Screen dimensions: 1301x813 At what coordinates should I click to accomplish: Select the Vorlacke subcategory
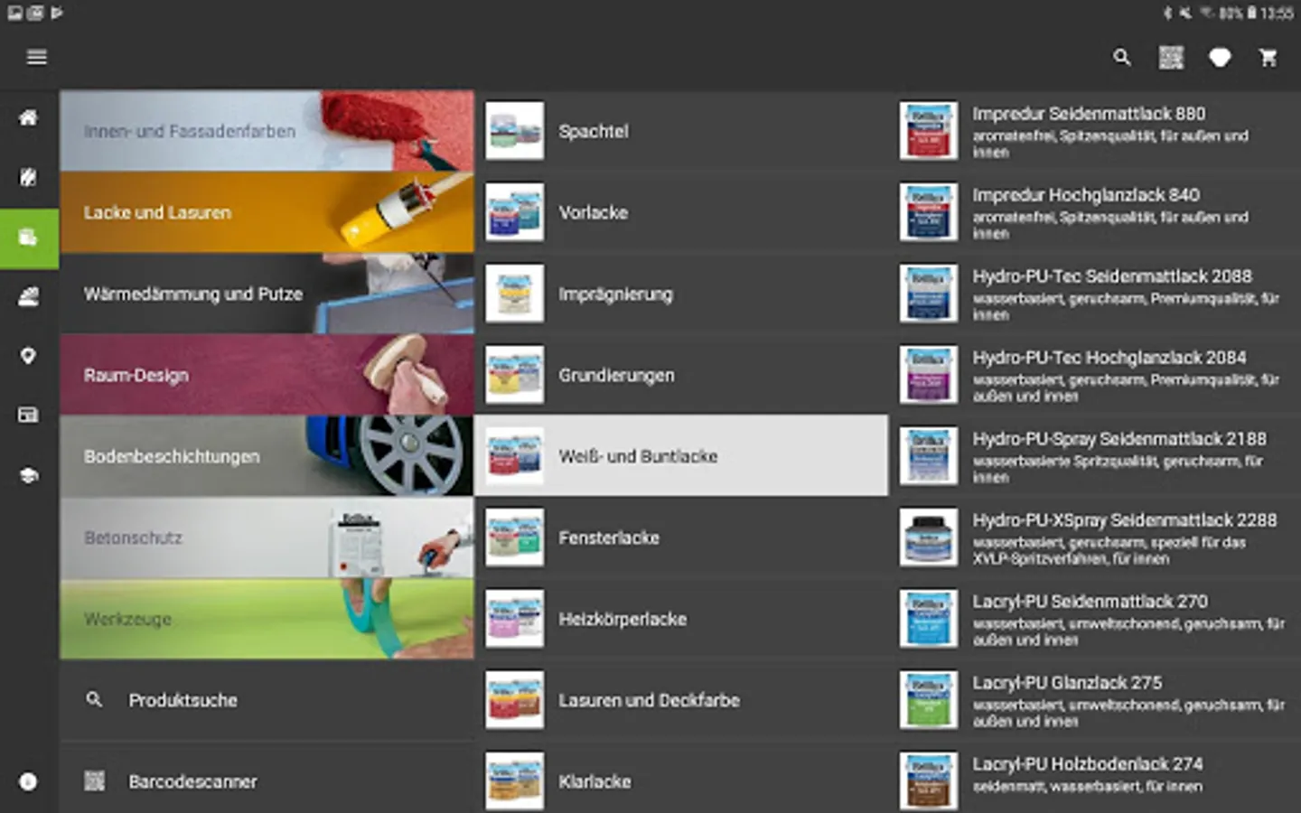pos(681,212)
